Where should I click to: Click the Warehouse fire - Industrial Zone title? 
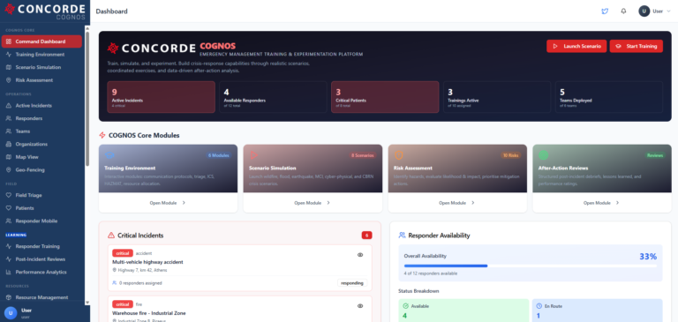tap(148, 313)
